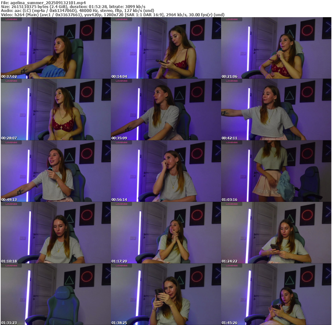The width and height of the screenshot is (332, 325).
Task: Click the Video codec info line
Action: tap(113, 15)
